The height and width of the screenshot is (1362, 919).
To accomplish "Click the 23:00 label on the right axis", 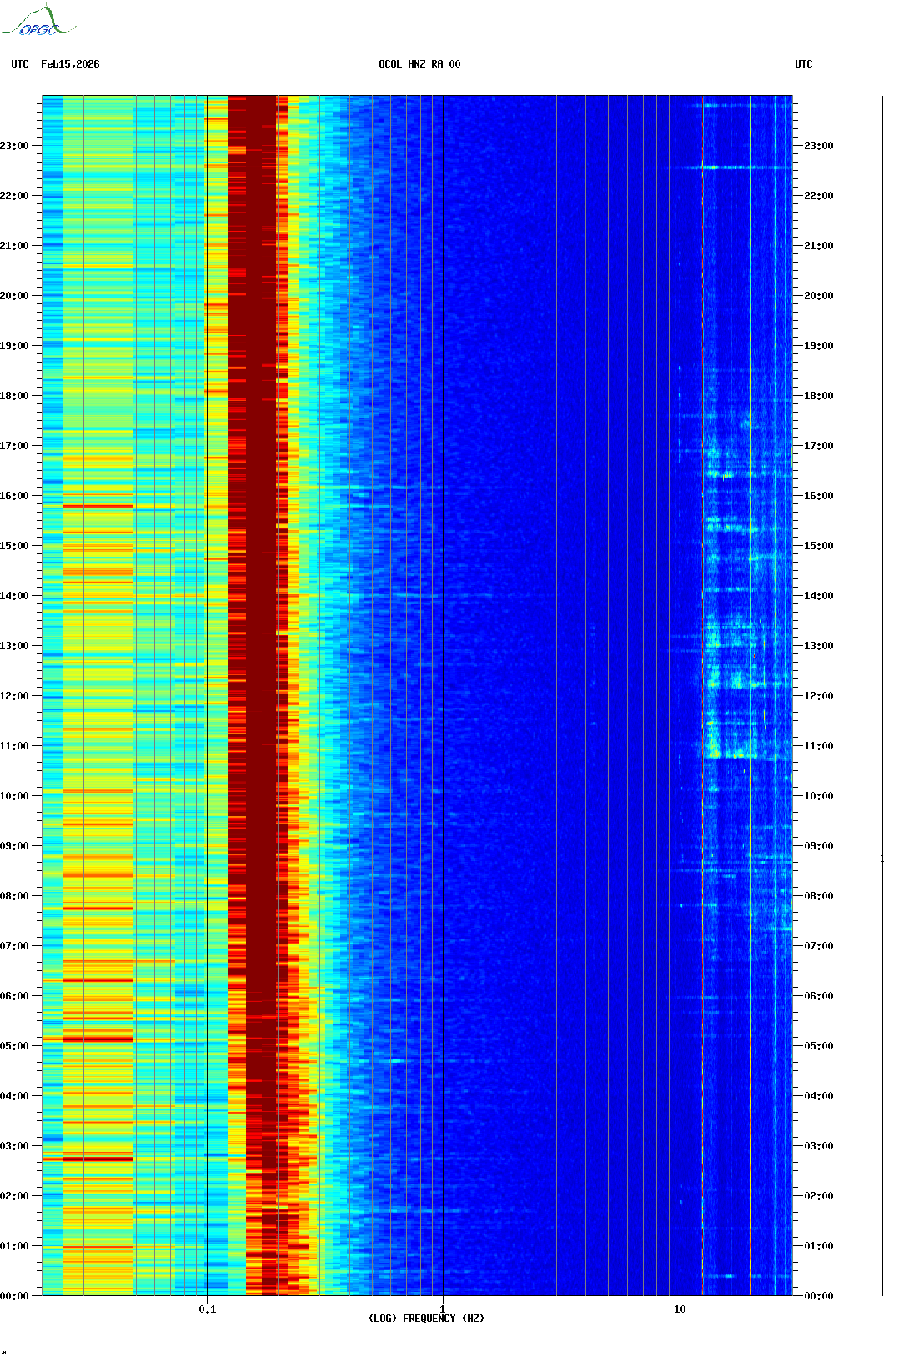I will click(x=819, y=146).
